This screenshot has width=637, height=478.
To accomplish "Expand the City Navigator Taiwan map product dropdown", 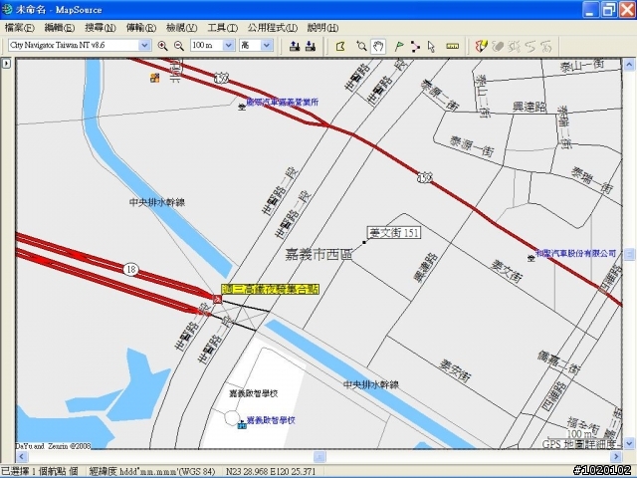I will [x=144, y=45].
